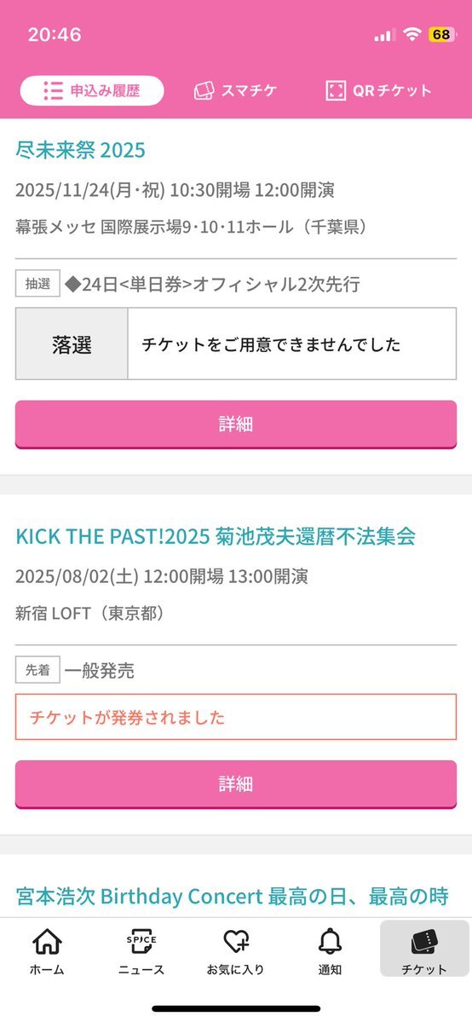Tap the 抽選 lottery tag label

coord(37,284)
